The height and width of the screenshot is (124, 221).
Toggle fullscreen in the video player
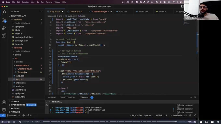coord(218,122)
